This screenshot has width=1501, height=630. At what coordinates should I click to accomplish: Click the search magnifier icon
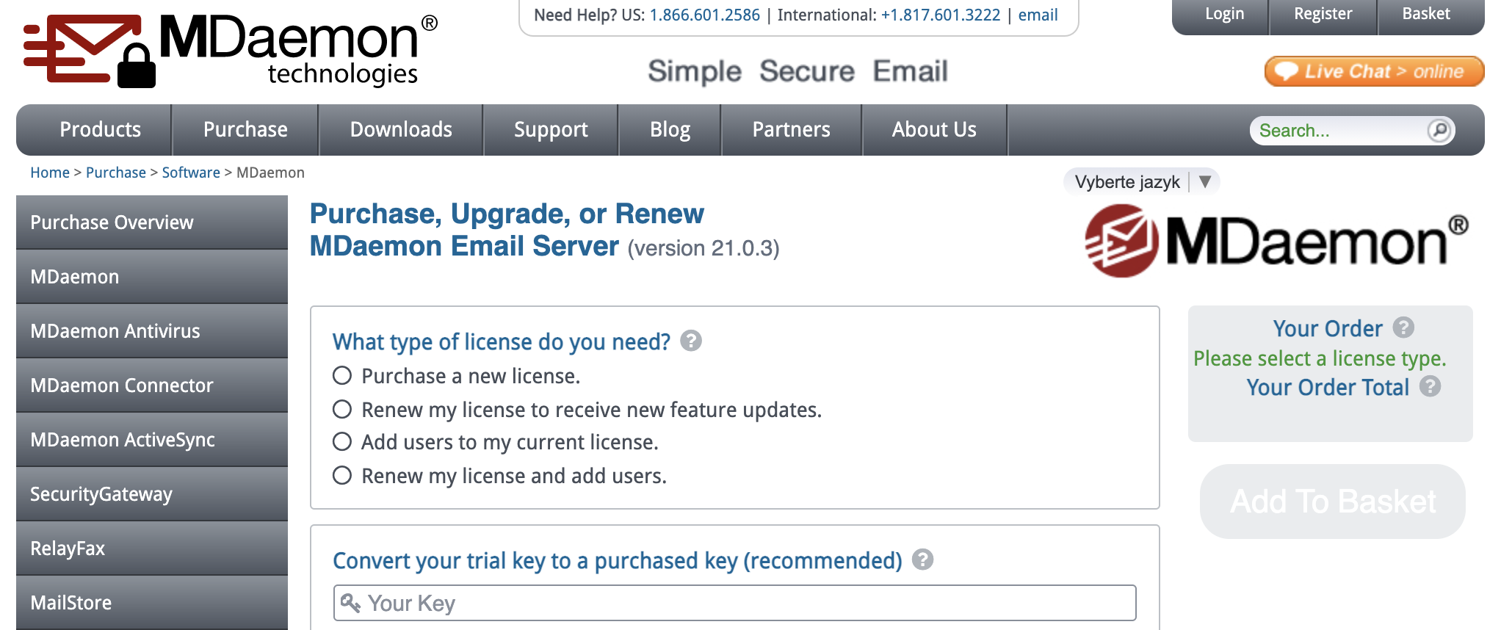[x=1439, y=130]
